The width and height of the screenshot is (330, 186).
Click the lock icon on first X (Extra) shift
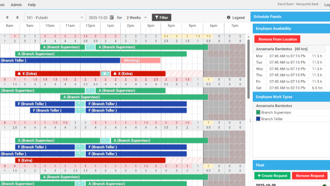point(19,73)
